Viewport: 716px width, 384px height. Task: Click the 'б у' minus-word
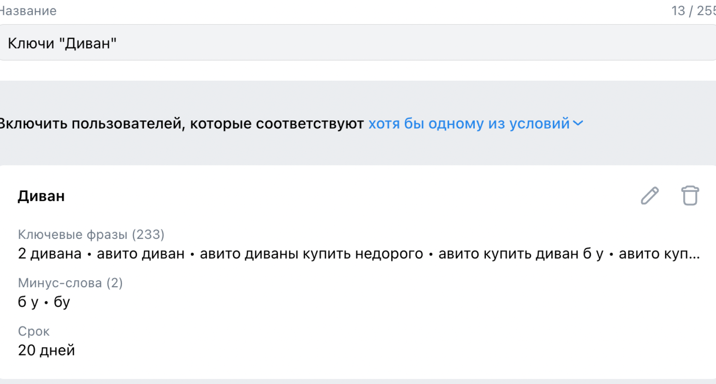pyautogui.click(x=28, y=302)
